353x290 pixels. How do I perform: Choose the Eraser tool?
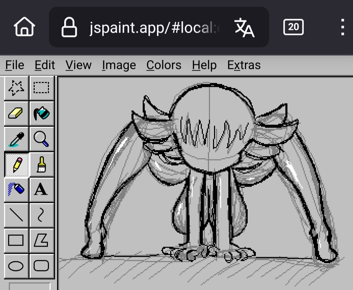tap(16, 113)
